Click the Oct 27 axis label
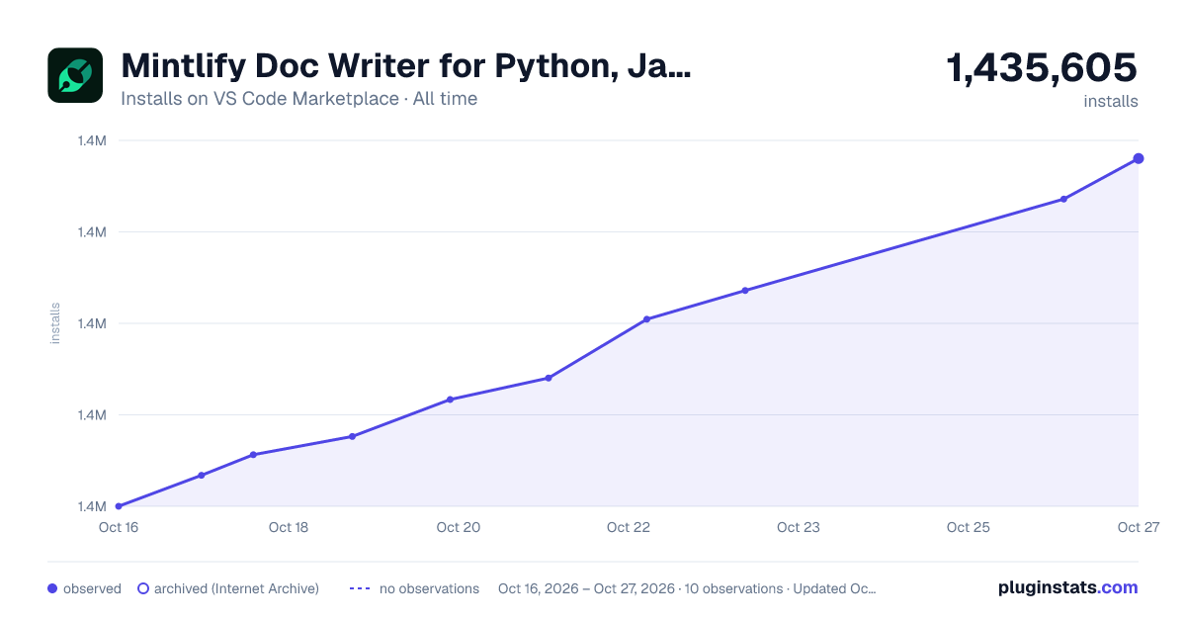Viewport: 1186px width, 623px height. coord(1138,527)
